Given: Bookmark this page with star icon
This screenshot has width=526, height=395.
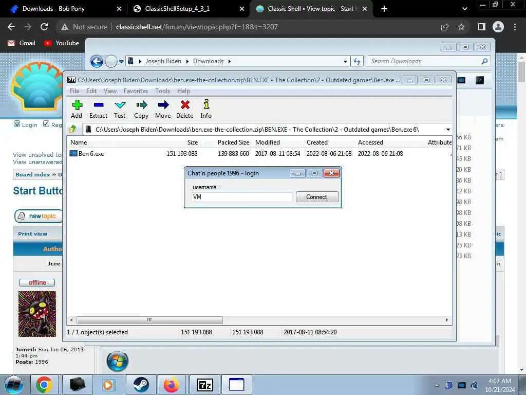Looking at the screenshot, I should [x=461, y=27].
